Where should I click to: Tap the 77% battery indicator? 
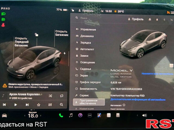pos(62,10)
